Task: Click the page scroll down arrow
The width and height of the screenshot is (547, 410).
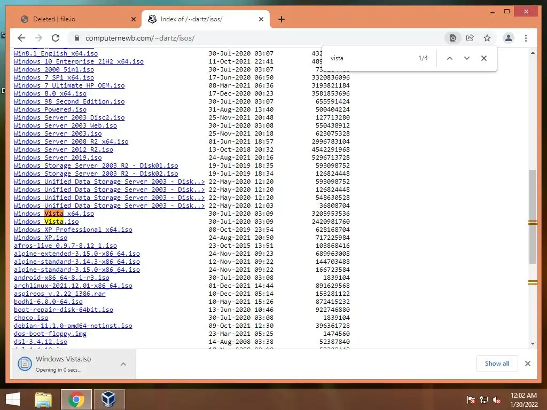Action: pos(533,344)
